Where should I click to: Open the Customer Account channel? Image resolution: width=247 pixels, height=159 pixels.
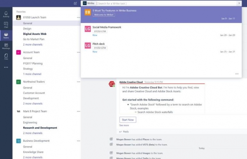click(34, 93)
